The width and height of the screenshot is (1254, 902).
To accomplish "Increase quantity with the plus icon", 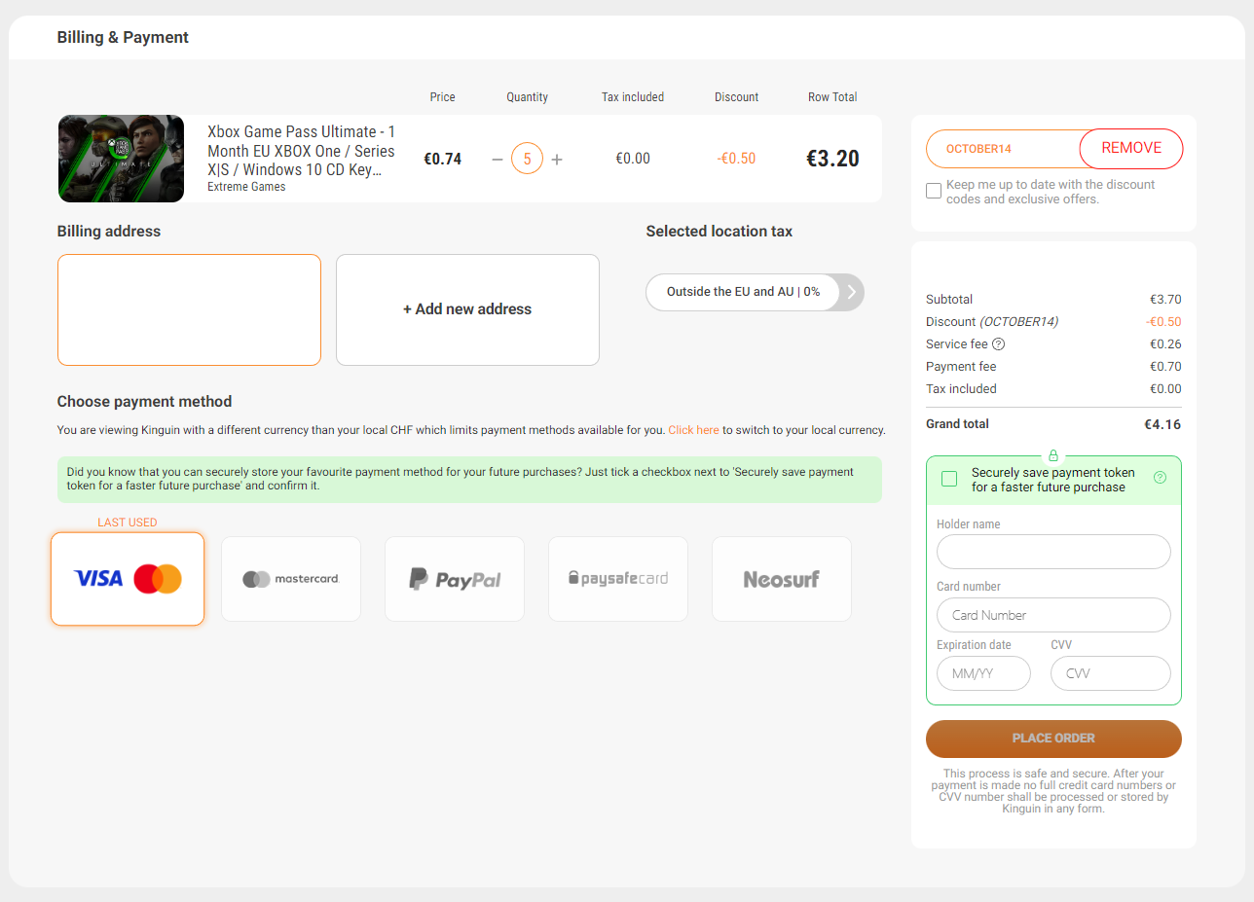I will pyautogui.click(x=557, y=159).
